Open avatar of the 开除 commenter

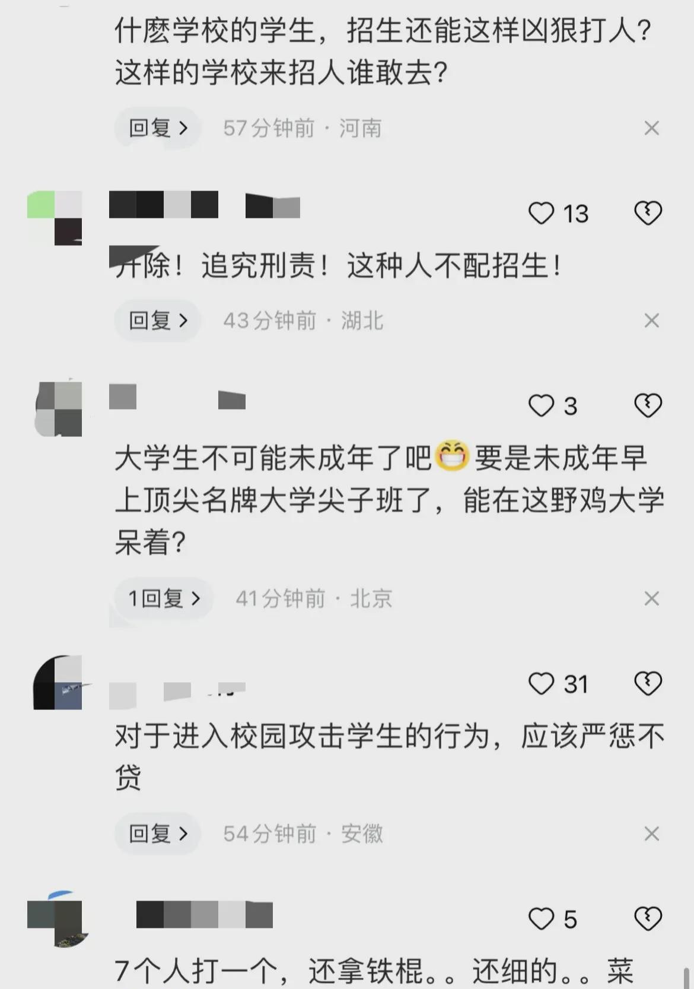(55, 218)
